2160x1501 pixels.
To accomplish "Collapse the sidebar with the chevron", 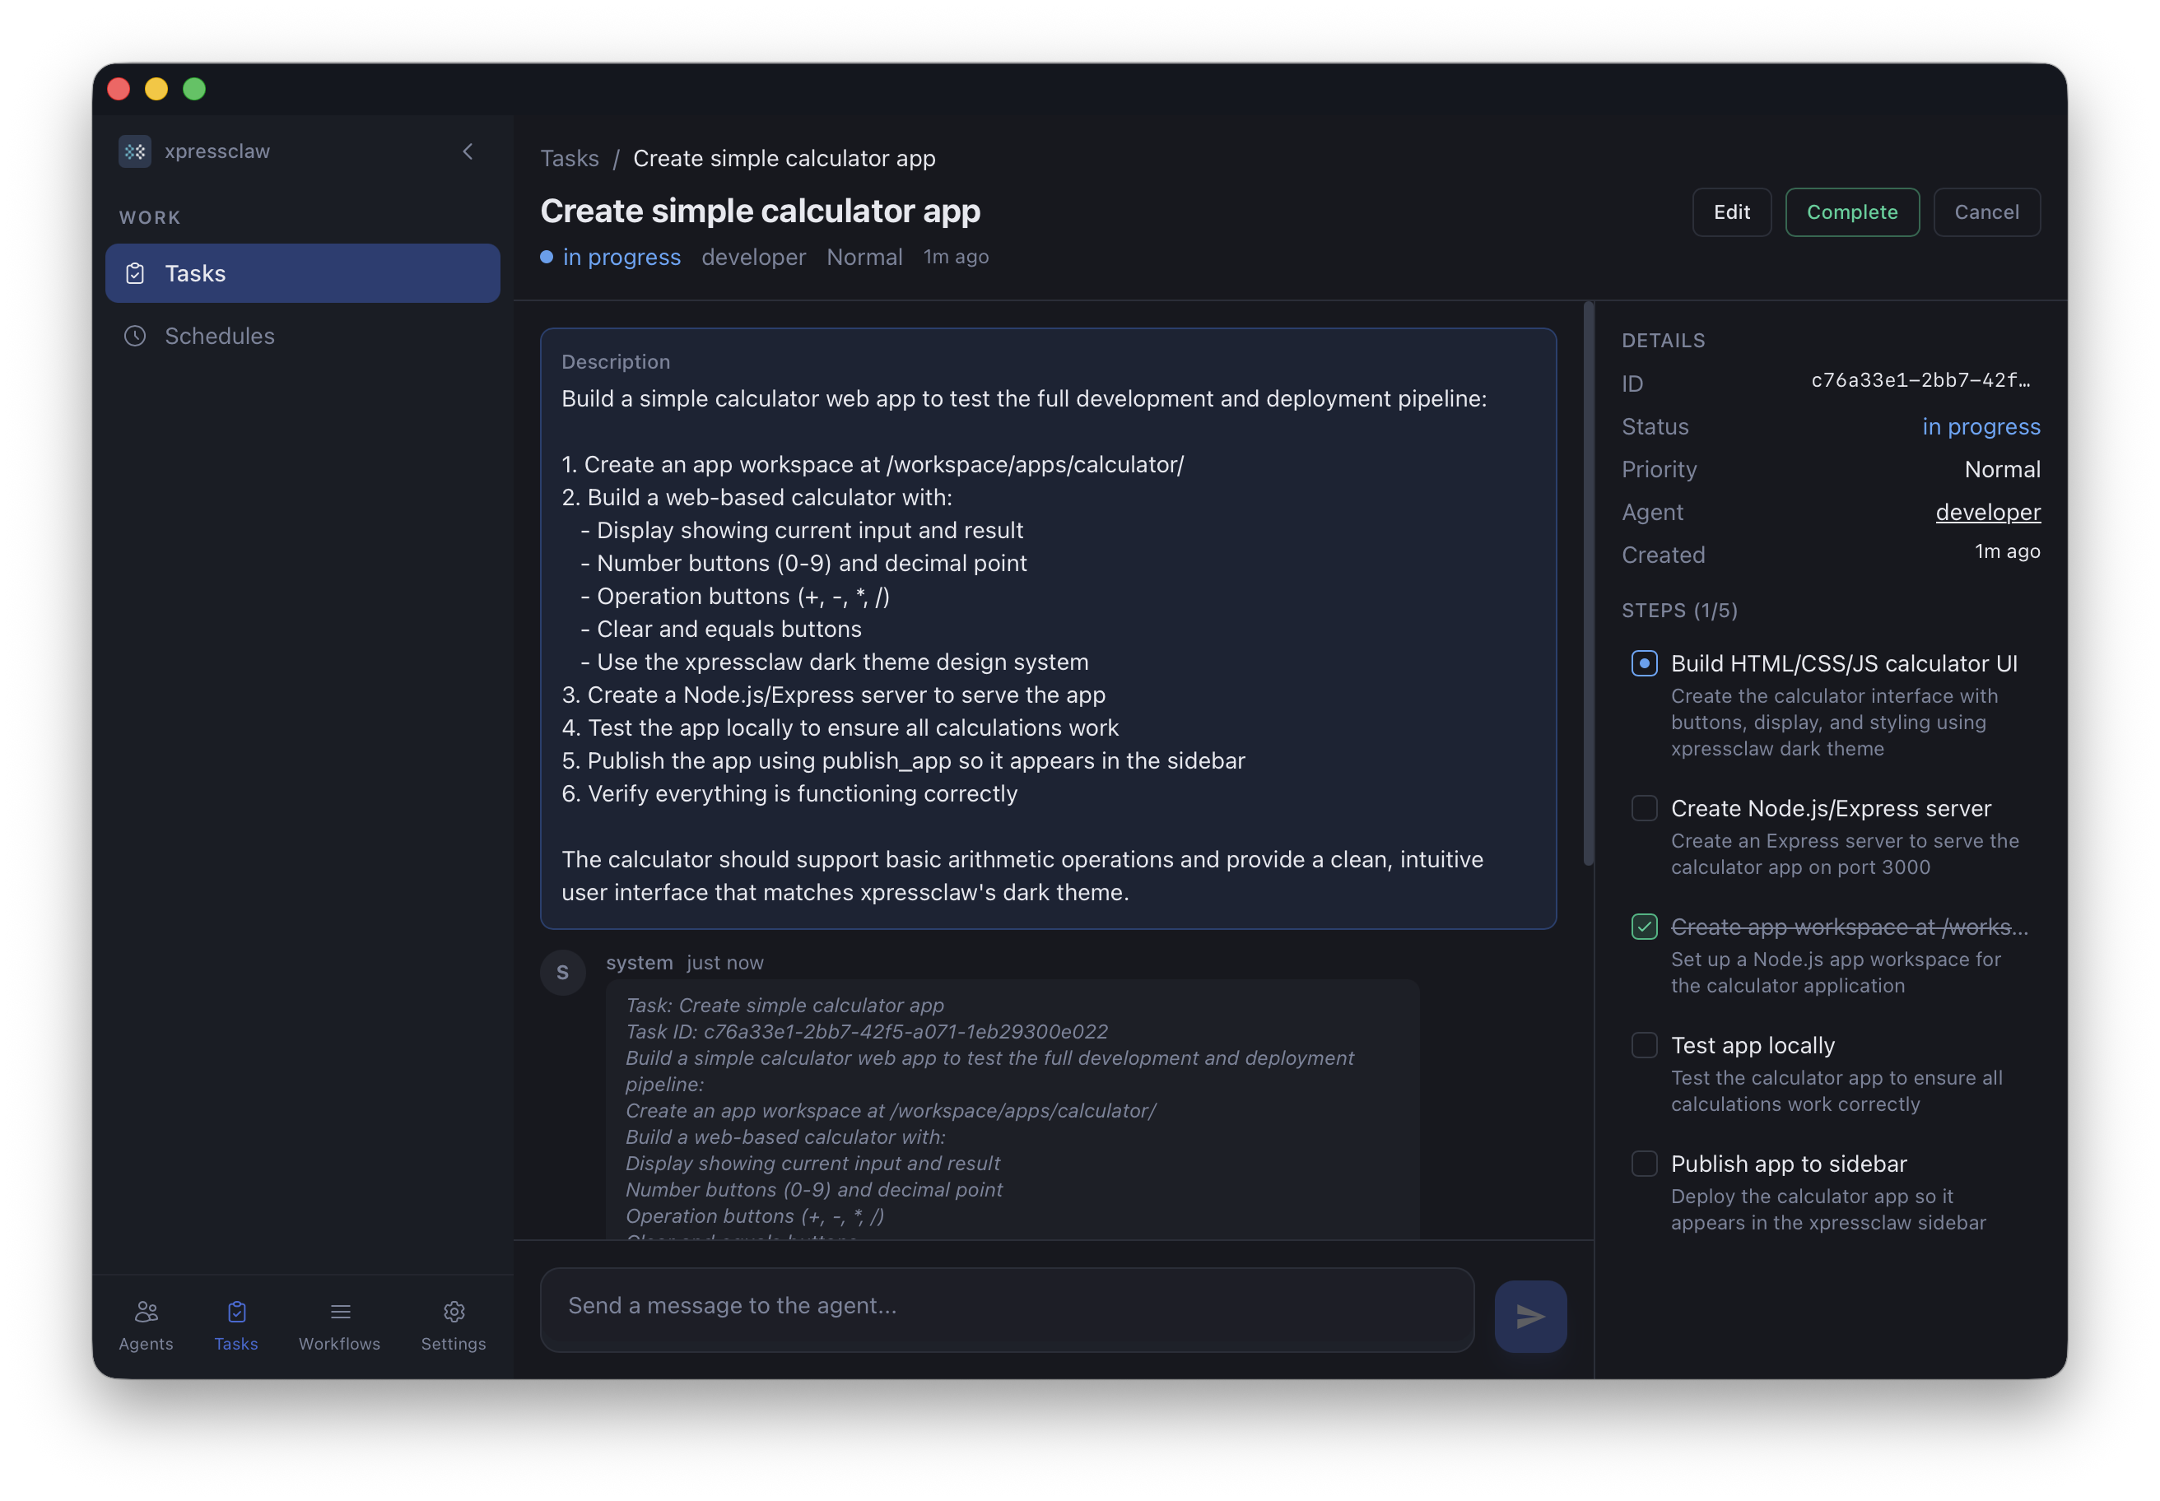I will coord(468,151).
